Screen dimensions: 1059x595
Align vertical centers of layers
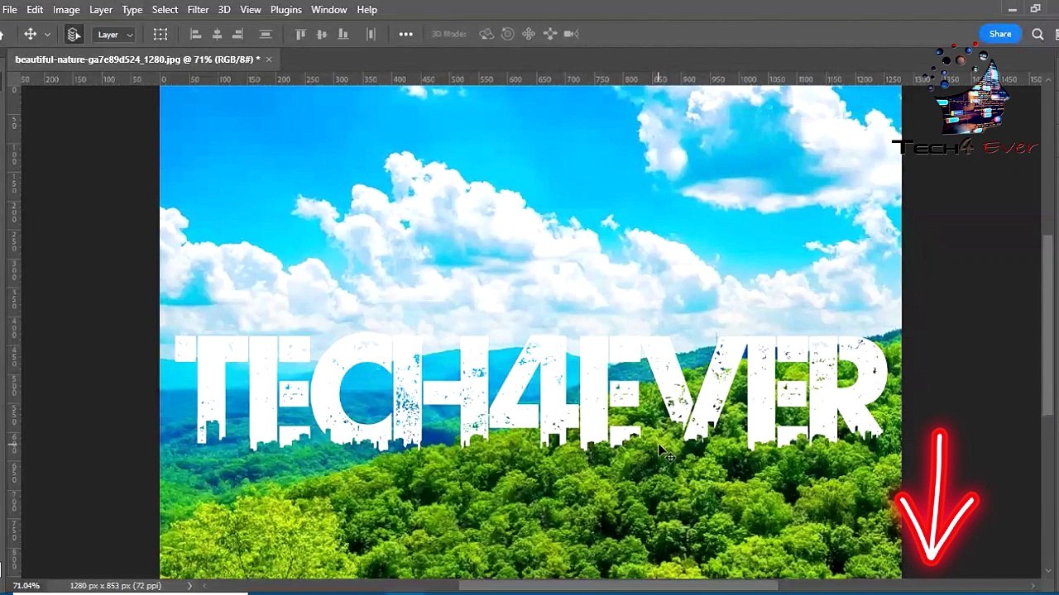click(322, 34)
